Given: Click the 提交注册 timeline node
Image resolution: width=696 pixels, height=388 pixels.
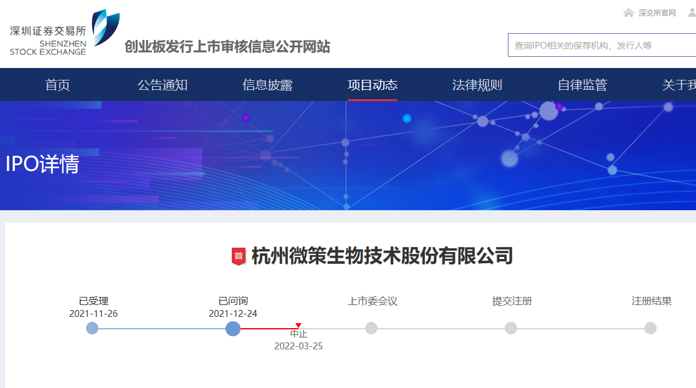Looking at the screenshot, I should pos(511,329).
